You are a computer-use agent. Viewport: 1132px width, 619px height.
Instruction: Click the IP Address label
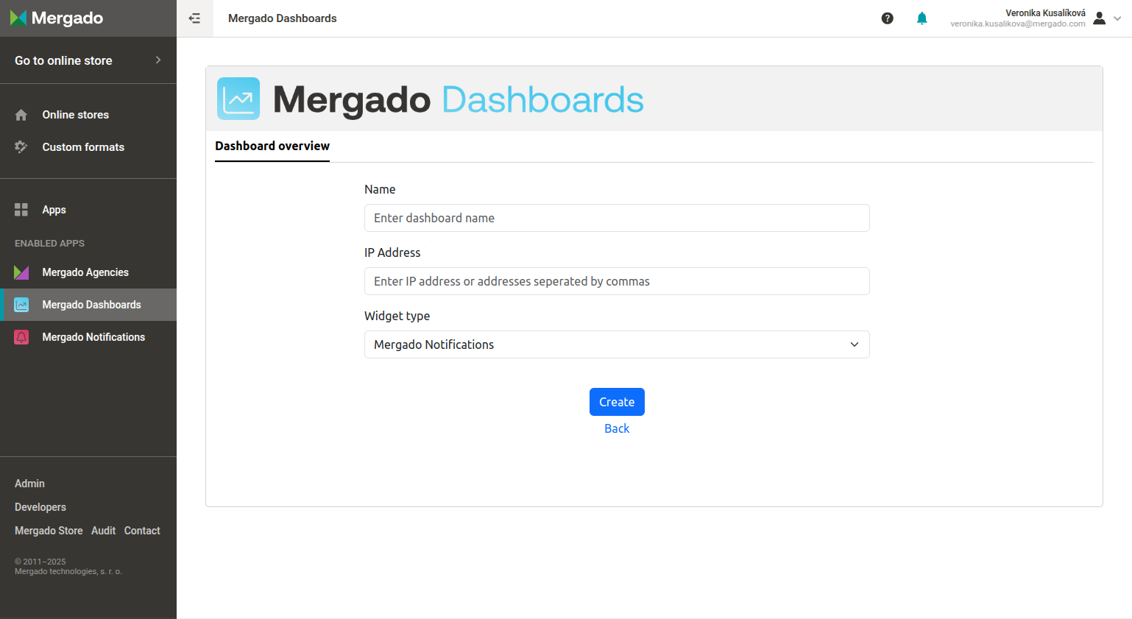coord(392,252)
